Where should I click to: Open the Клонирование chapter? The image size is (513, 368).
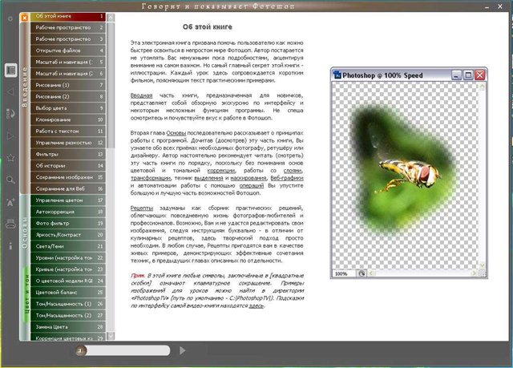coord(67,119)
